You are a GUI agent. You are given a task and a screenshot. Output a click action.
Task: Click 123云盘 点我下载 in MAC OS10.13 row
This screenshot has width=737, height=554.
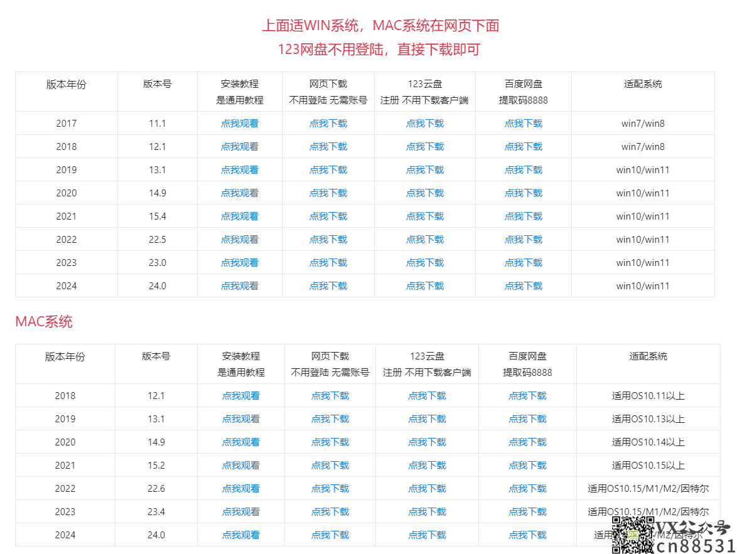(x=428, y=419)
